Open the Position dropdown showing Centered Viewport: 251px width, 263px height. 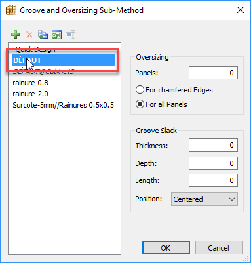tap(204, 199)
